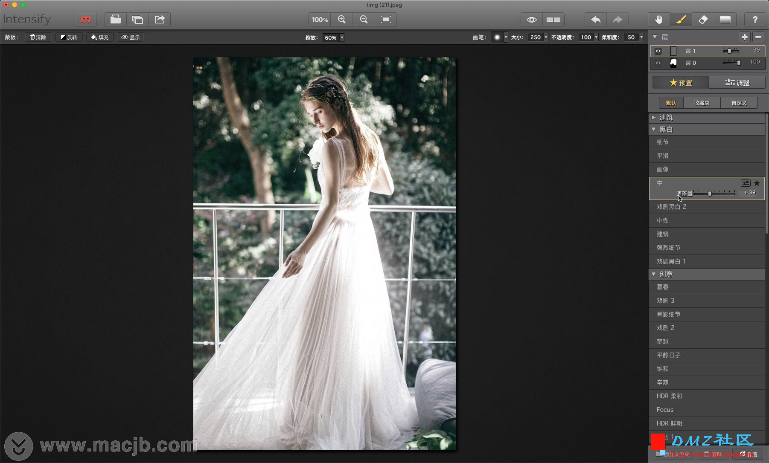Collapse the 层 layers panel triangle
The width and height of the screenshot is (769, 463).
click(x=655, y=37)
